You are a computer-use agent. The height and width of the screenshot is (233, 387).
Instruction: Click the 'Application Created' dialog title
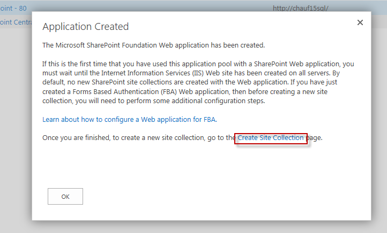86,27
